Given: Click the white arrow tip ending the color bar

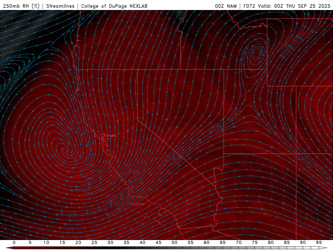Looking at the screenshot, I should (x=324, y=248).
